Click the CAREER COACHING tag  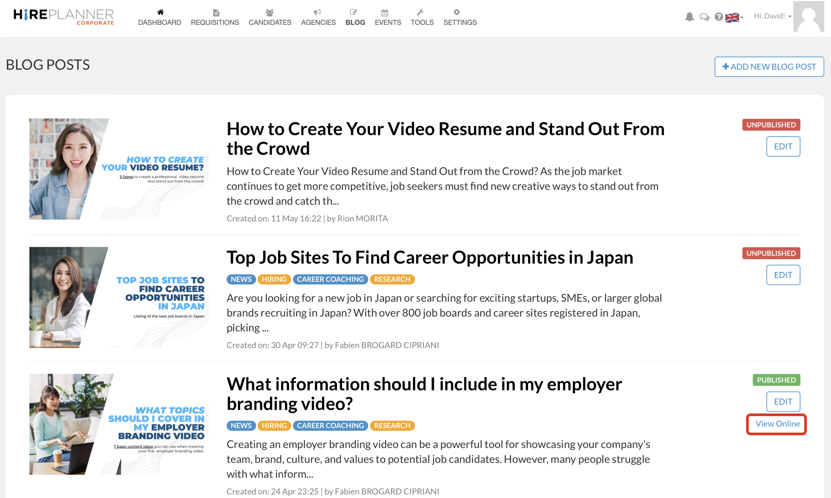pos(330,279)
